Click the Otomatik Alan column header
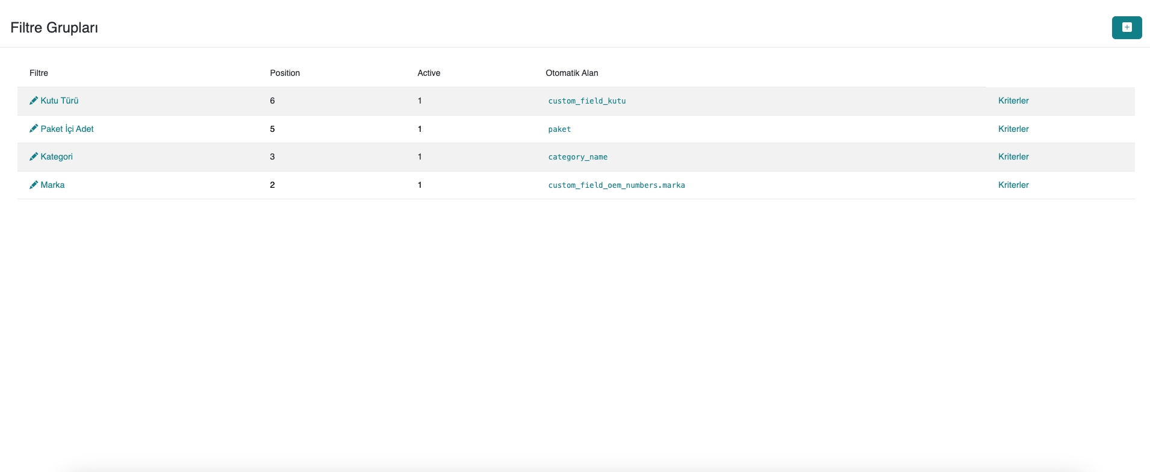This screenshot has width=1150, height=472. [571, 73]
